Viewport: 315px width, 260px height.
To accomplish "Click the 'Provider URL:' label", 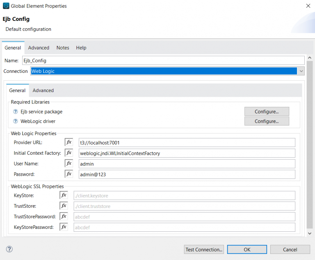I will coord(28,142).
